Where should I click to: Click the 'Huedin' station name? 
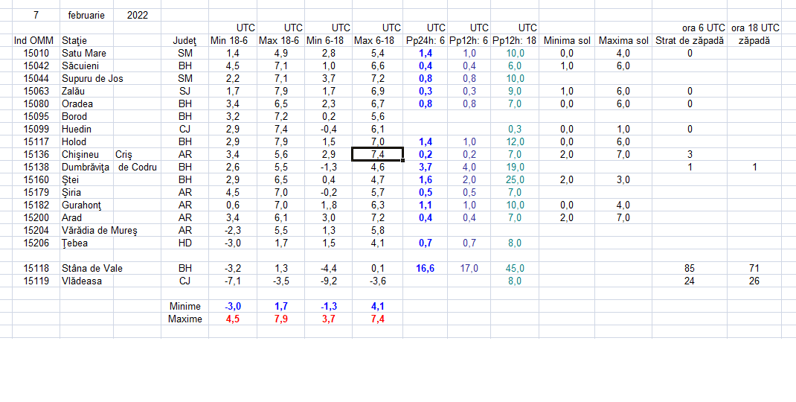click(x=77, y=129)
